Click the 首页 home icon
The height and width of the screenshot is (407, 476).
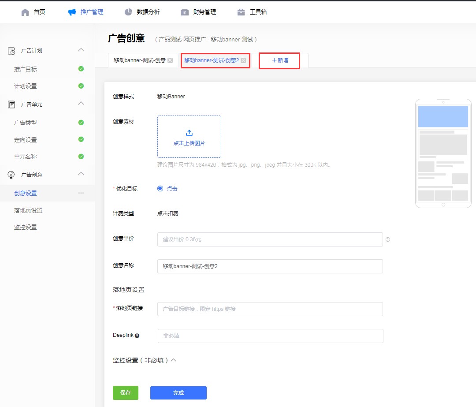coord(26,12)
